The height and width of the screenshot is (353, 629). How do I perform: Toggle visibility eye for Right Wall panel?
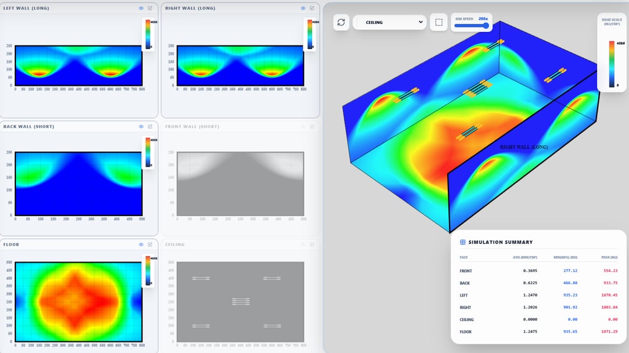[x=303, y=8]
